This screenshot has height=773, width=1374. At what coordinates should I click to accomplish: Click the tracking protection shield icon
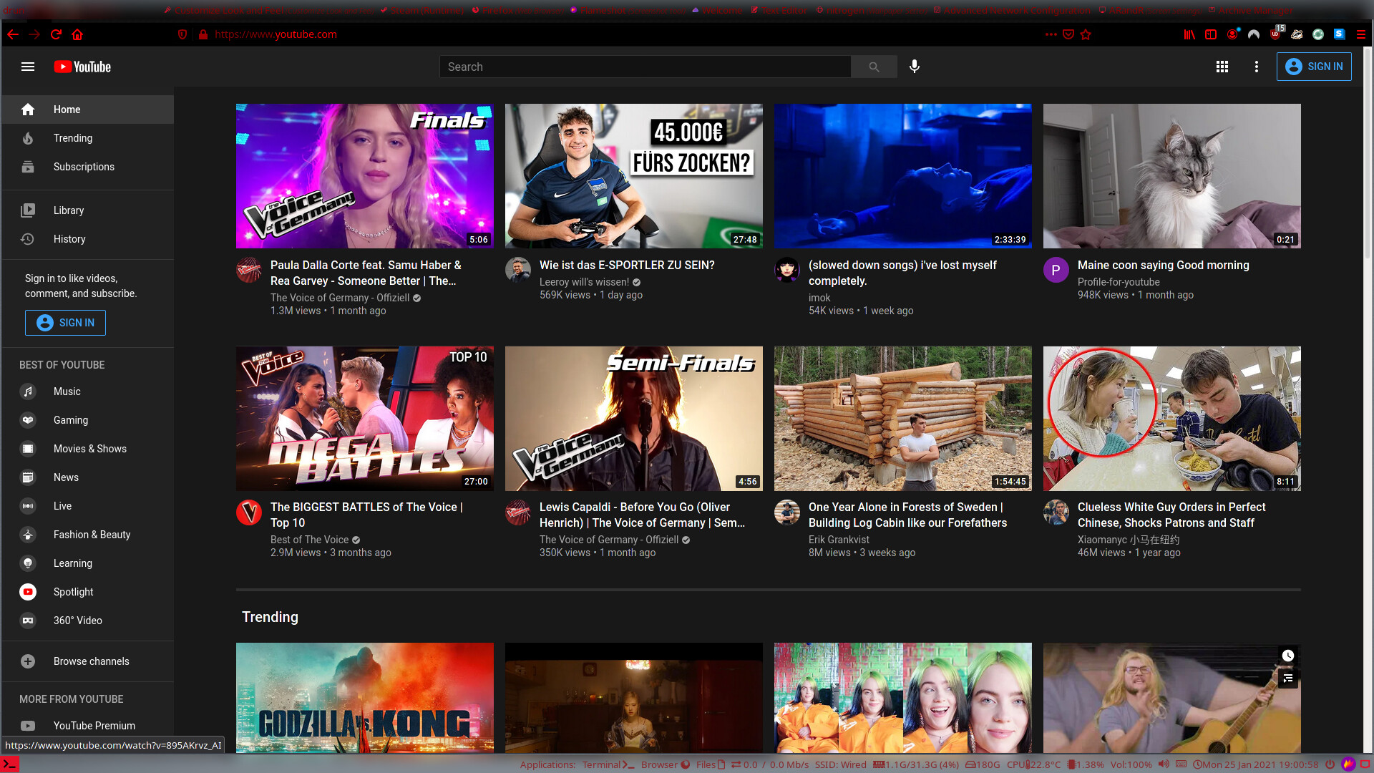point(182,34)
